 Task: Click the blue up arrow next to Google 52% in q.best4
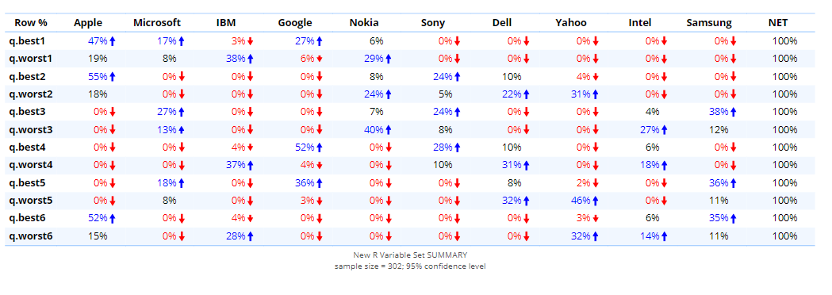point(320,147)
